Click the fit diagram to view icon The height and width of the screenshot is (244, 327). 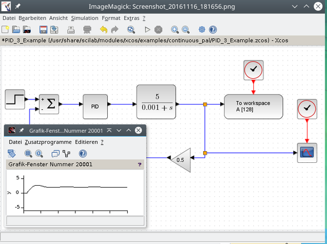131,29
